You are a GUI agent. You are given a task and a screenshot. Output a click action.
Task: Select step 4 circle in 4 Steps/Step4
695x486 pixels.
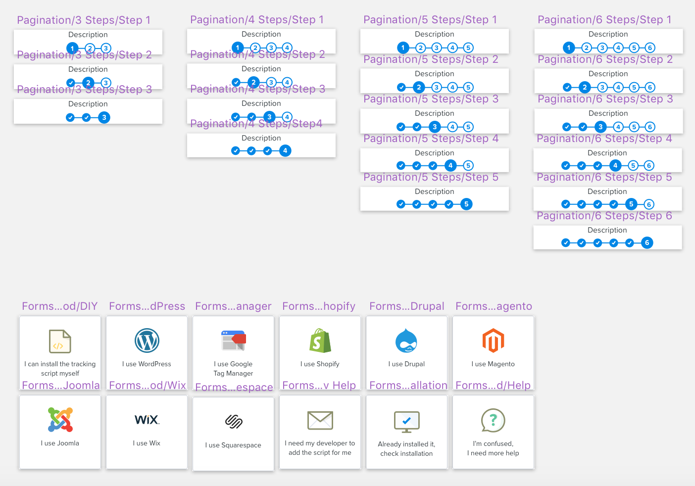point(285,150)
